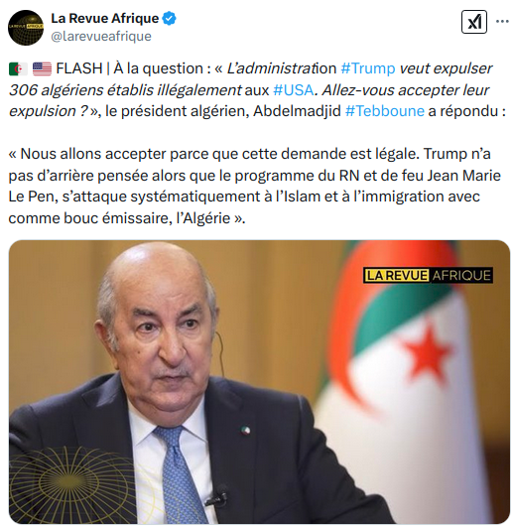
Task: Open the #Tebboune hashtag
Action: [385, 111]
